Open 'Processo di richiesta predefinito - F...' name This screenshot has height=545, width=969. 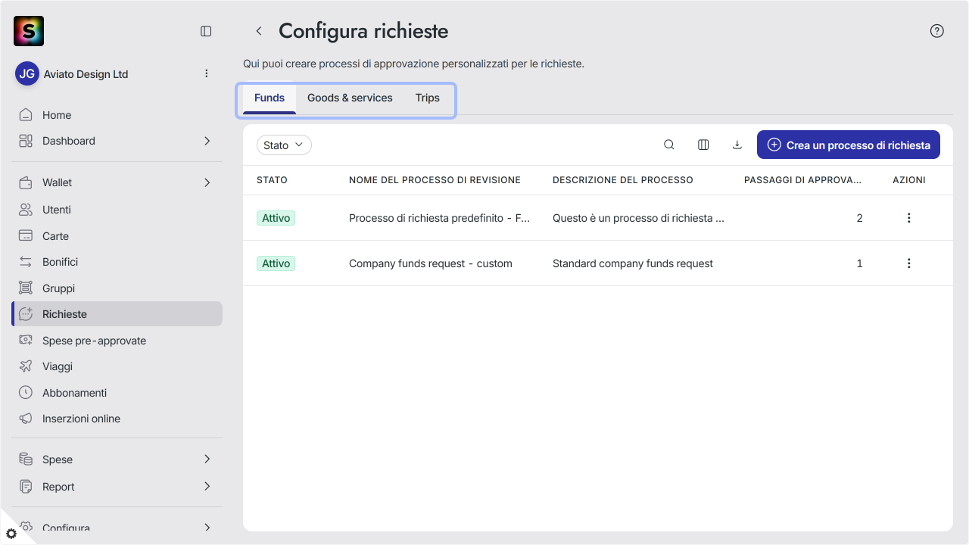439,218
